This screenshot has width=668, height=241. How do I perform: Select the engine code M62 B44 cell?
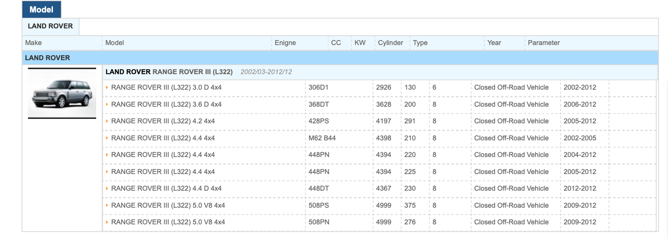click(322, 138)
